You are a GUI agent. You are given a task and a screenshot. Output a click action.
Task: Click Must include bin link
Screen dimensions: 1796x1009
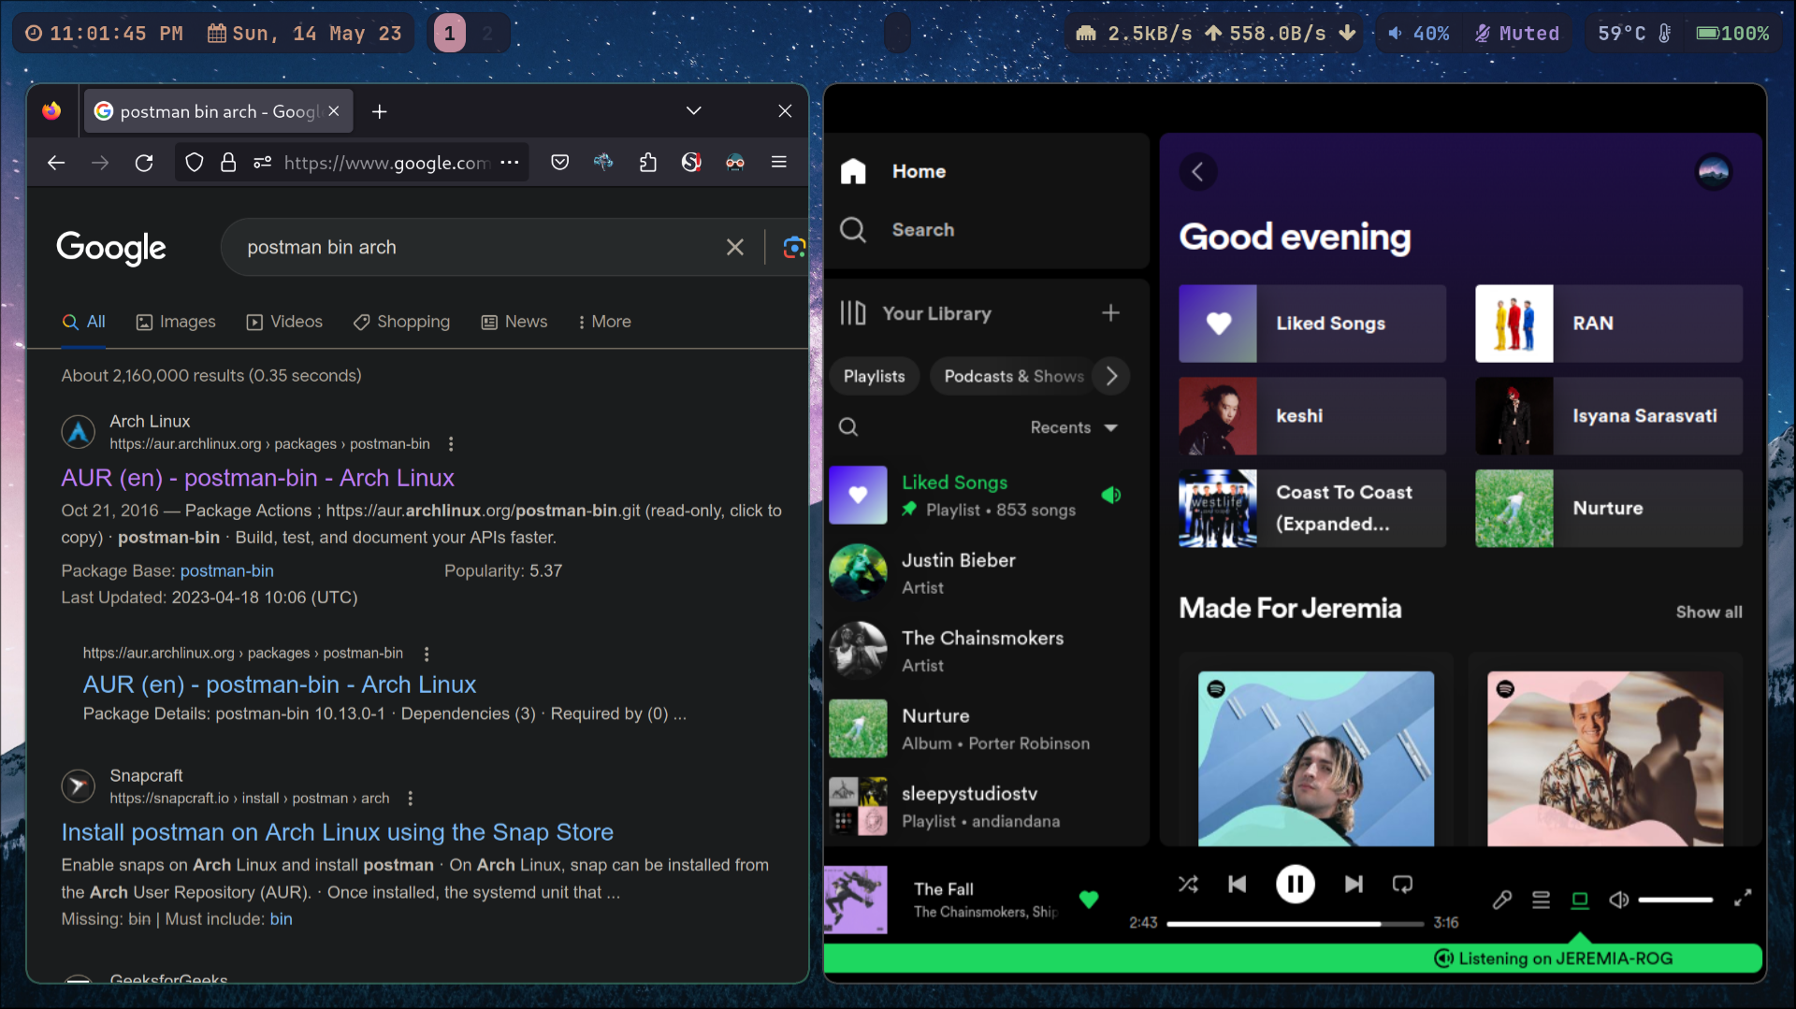(x=281, y=919)
